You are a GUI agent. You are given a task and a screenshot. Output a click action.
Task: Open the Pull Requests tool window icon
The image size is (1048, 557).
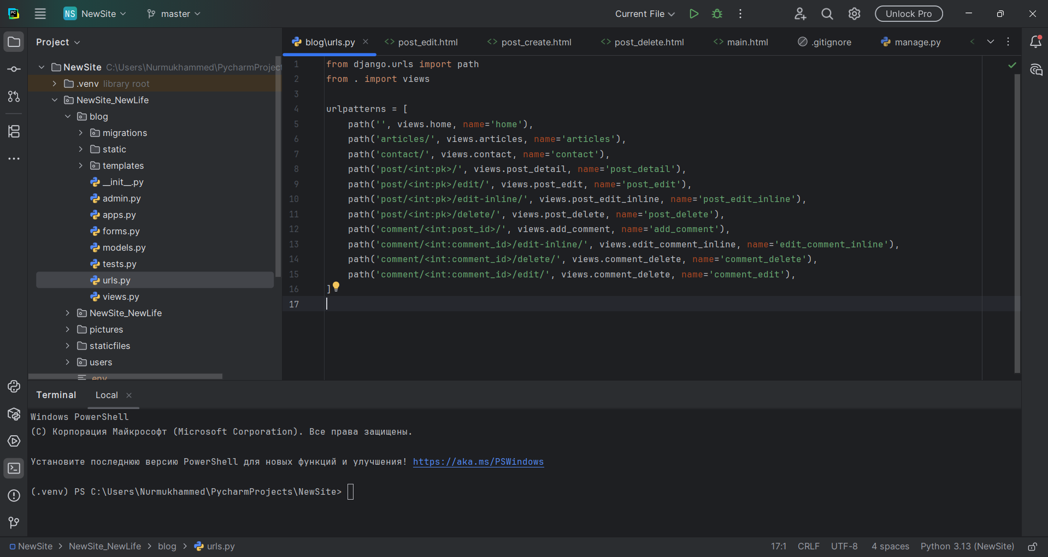click(x=14, y=97)
